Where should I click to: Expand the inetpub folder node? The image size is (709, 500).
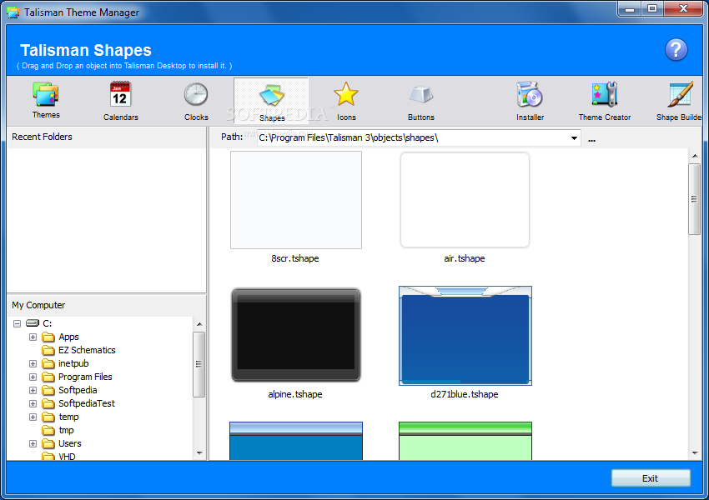point(33,363)
